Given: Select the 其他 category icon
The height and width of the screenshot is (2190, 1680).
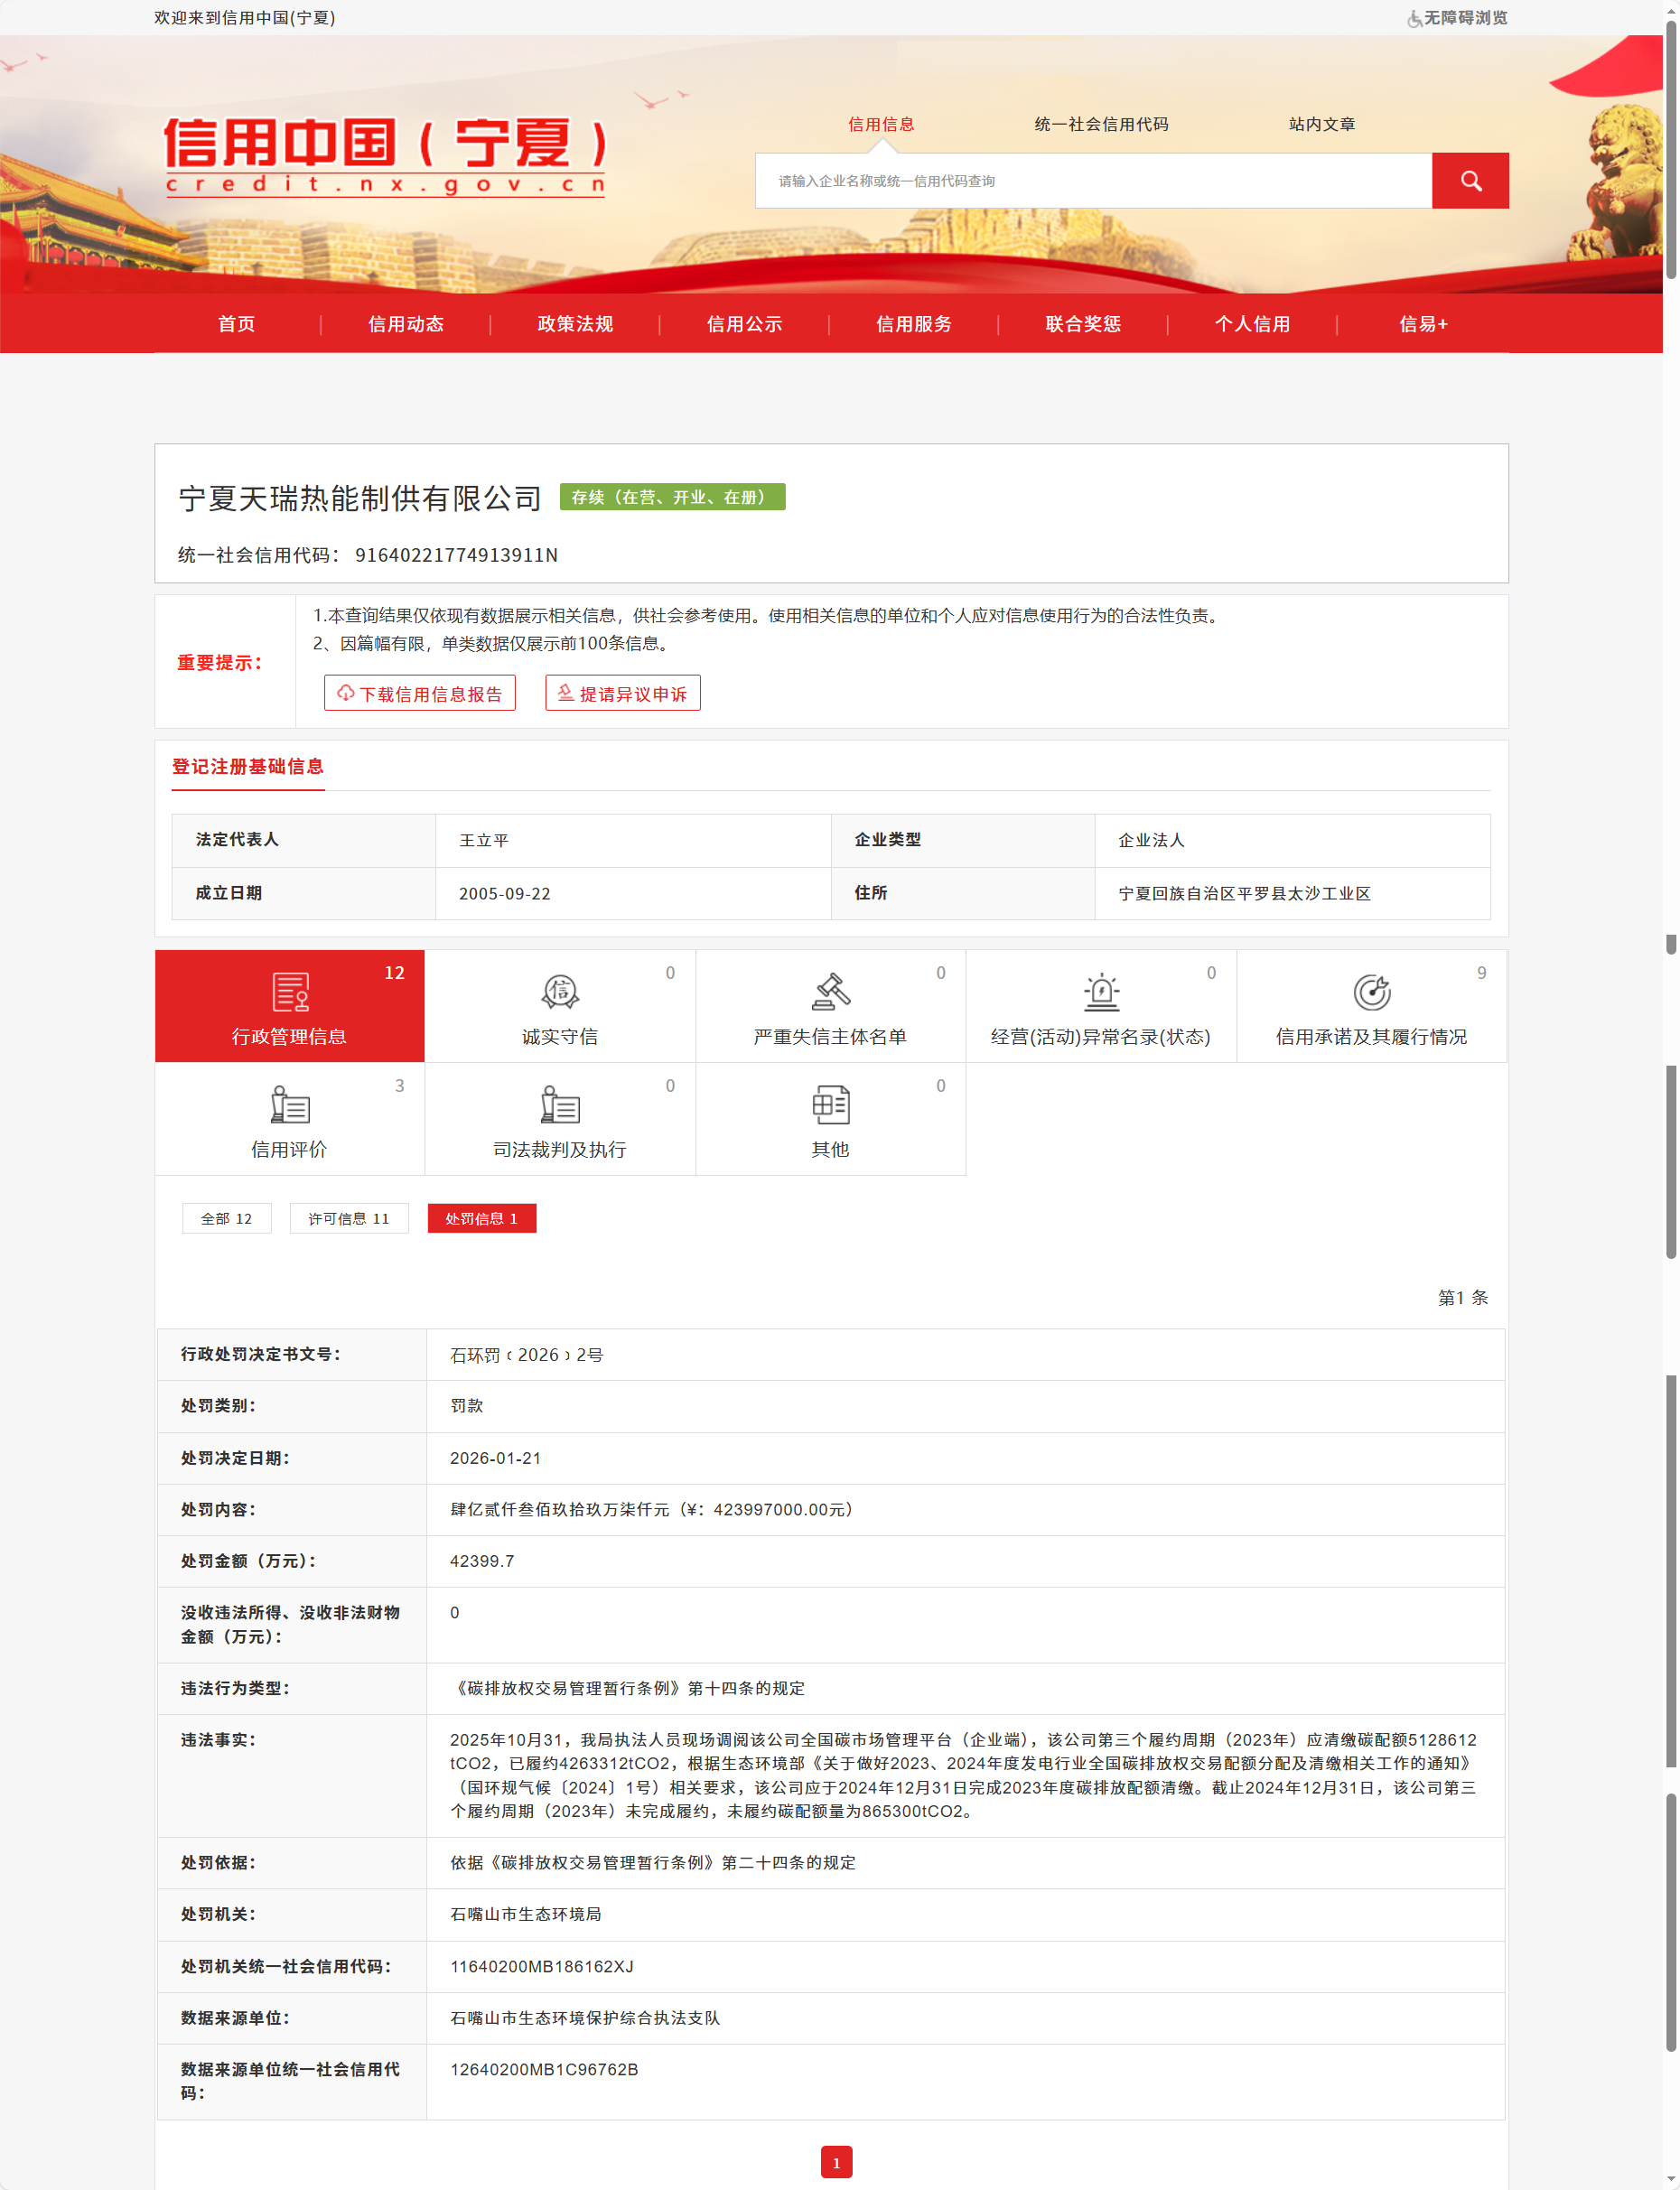Looking at the screenshot, I should 830,1105.
